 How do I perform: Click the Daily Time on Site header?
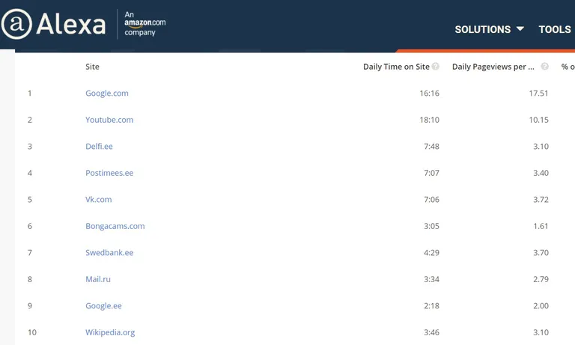click(x=396, y=67)
